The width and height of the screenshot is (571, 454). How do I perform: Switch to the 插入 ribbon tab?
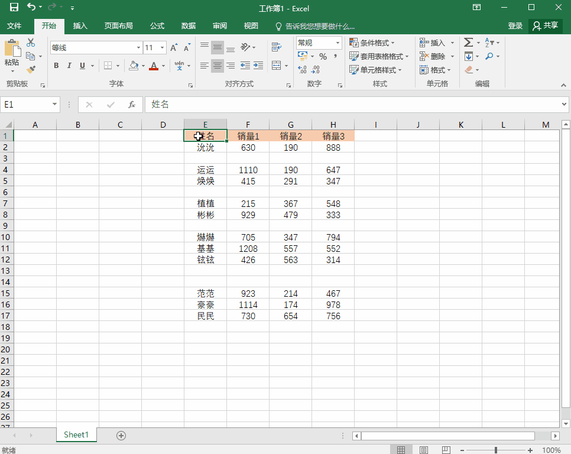pyautogui.click(x=80, y=26)
